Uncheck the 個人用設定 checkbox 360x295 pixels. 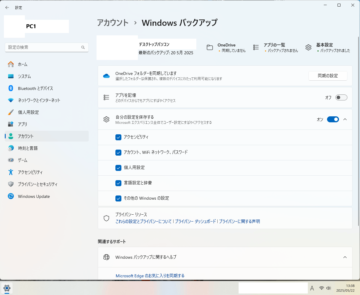(x=118, y=168)
